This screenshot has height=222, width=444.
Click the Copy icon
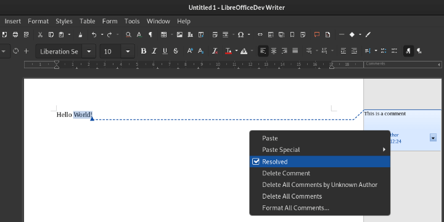coord(51,34)
